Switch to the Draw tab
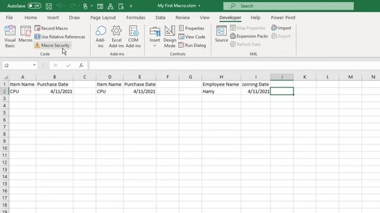380x213 pixels. (74, 18)
